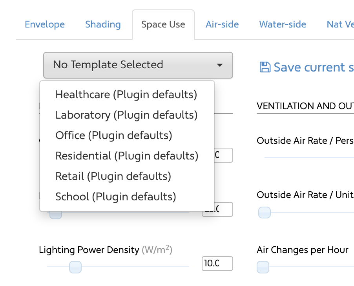
Task: Switch to the Envelope tab
Action: 45,24
